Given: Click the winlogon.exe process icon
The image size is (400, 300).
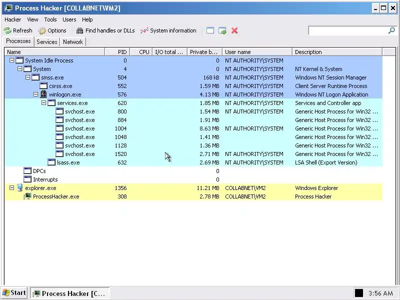Looking at the screenshot, I should 43,94.
